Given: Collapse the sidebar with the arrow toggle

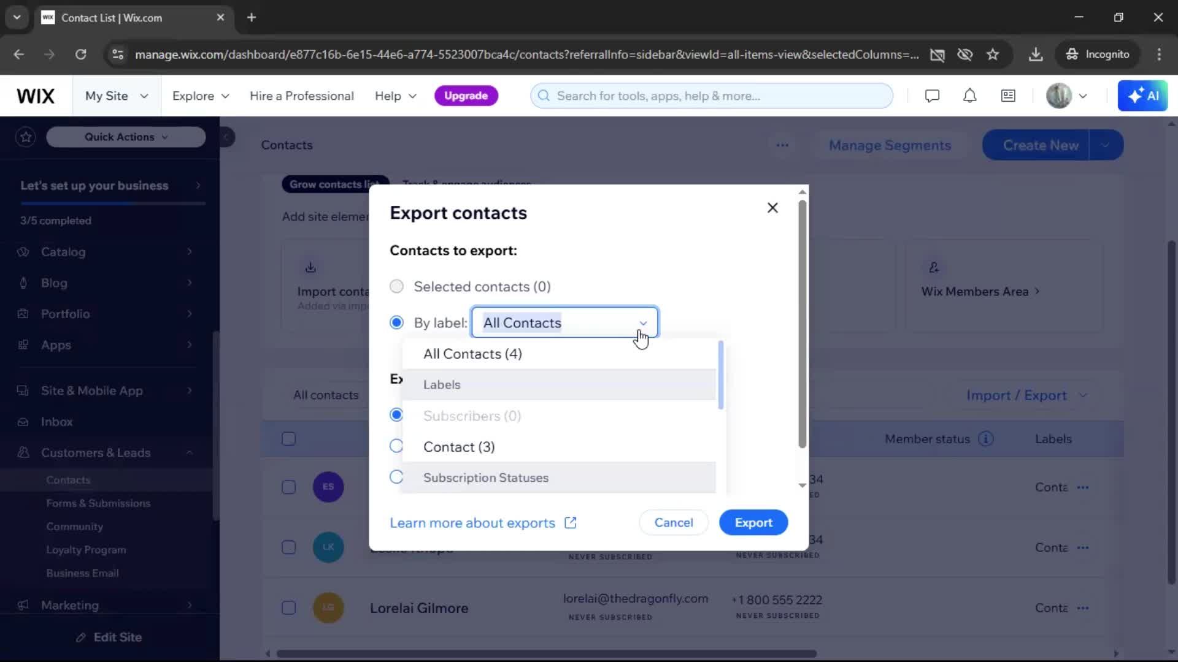Looking at the screenshot, I should click(226, 137).
